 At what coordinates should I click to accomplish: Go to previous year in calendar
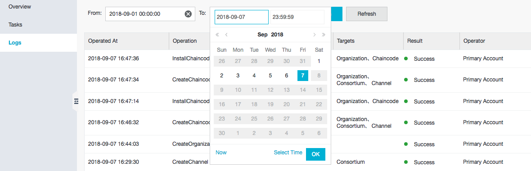(217, 35)
